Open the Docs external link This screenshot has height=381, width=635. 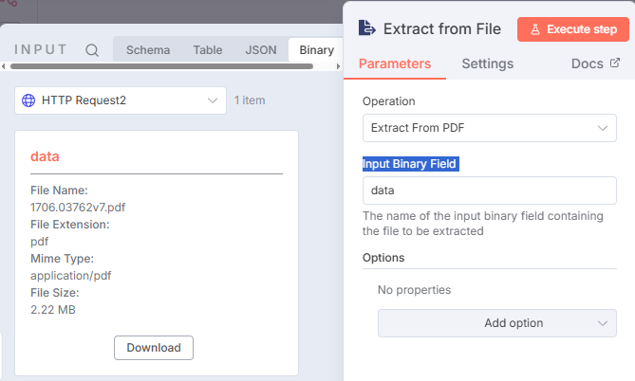(595, 63)
